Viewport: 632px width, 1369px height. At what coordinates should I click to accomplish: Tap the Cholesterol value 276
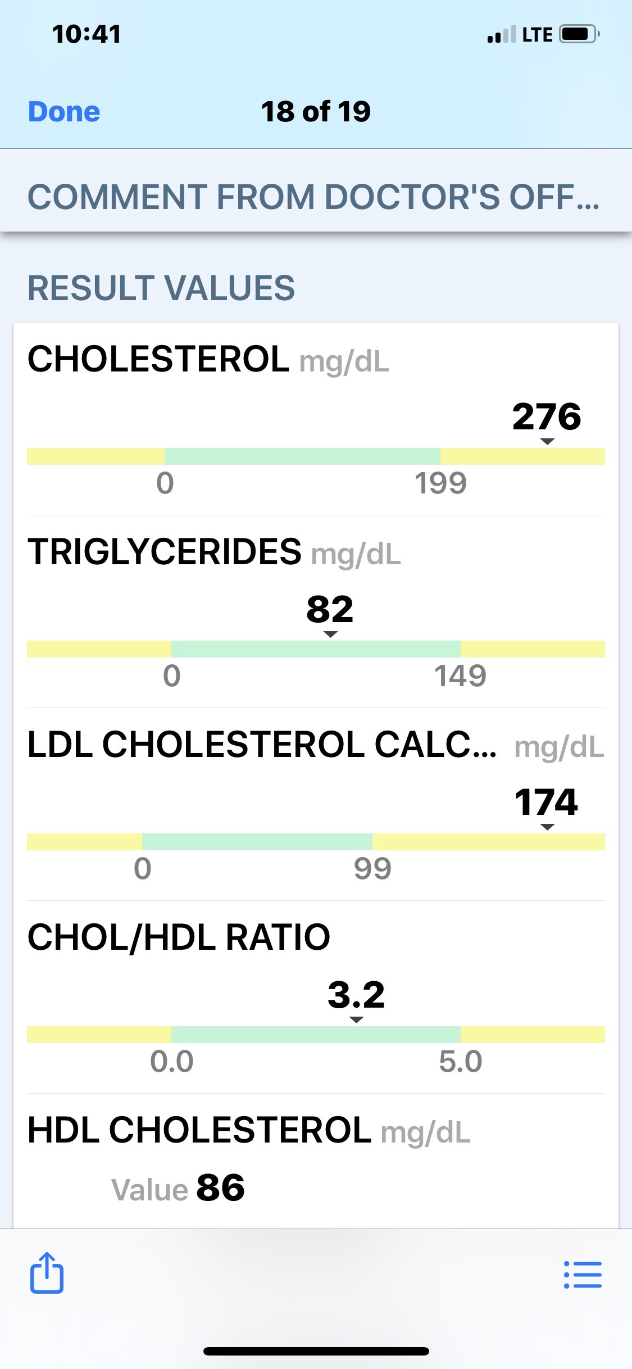[546, 417]
